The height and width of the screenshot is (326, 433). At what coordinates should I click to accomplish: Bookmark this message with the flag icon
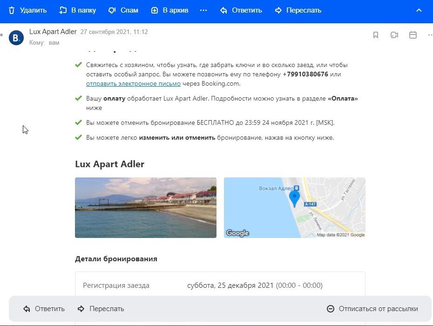click(376, 35)
